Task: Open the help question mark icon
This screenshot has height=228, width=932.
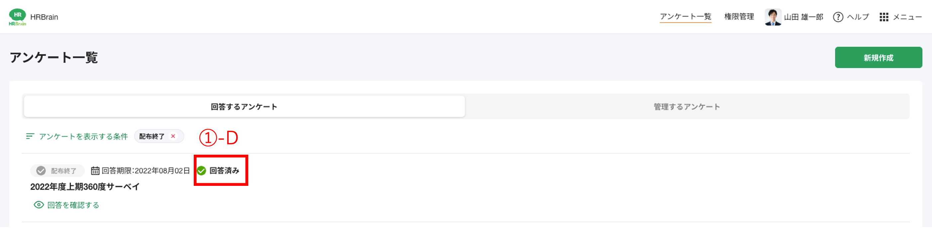Action: coord(838,17)
